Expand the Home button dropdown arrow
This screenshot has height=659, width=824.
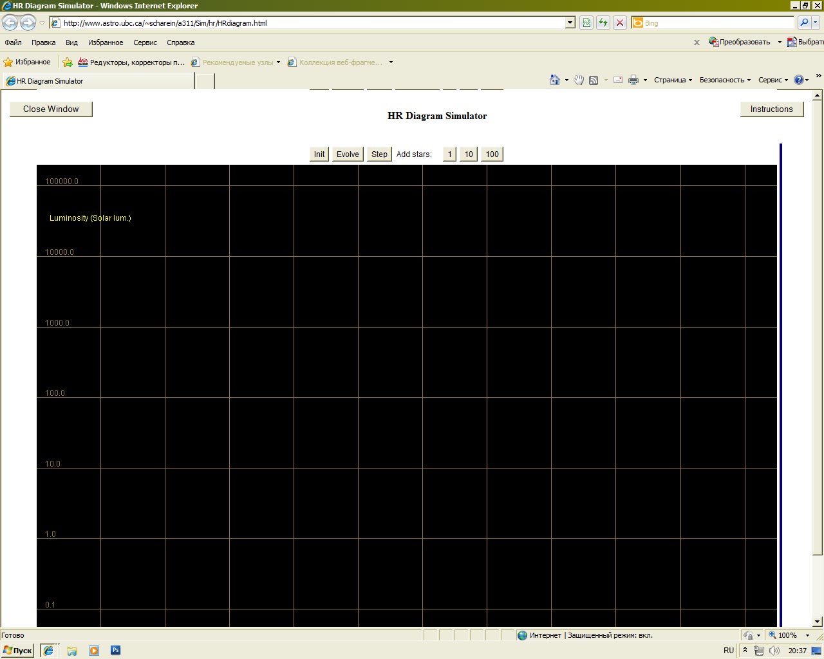(566, 80)
